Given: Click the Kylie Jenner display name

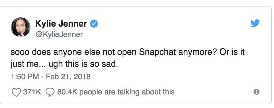Looking at the screenshot, I should pyautogui.click(x=61, y=24).
